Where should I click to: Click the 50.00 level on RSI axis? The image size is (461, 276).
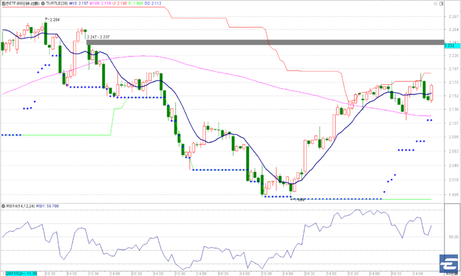[x=454, y=237]
